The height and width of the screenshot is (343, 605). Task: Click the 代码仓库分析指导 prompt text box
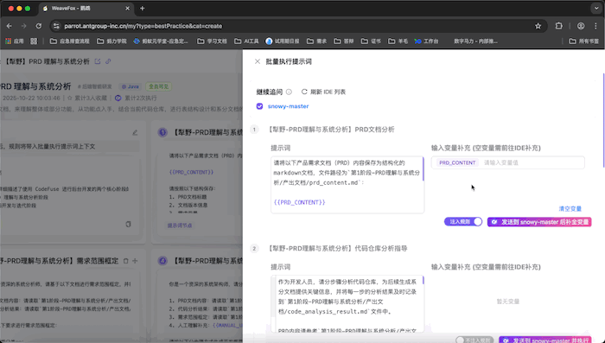coord(347,304)
